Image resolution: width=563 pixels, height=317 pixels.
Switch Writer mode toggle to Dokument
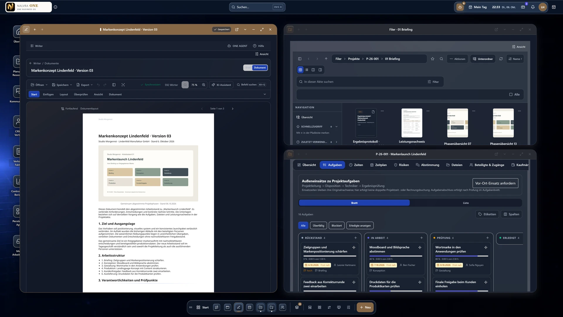260,68
